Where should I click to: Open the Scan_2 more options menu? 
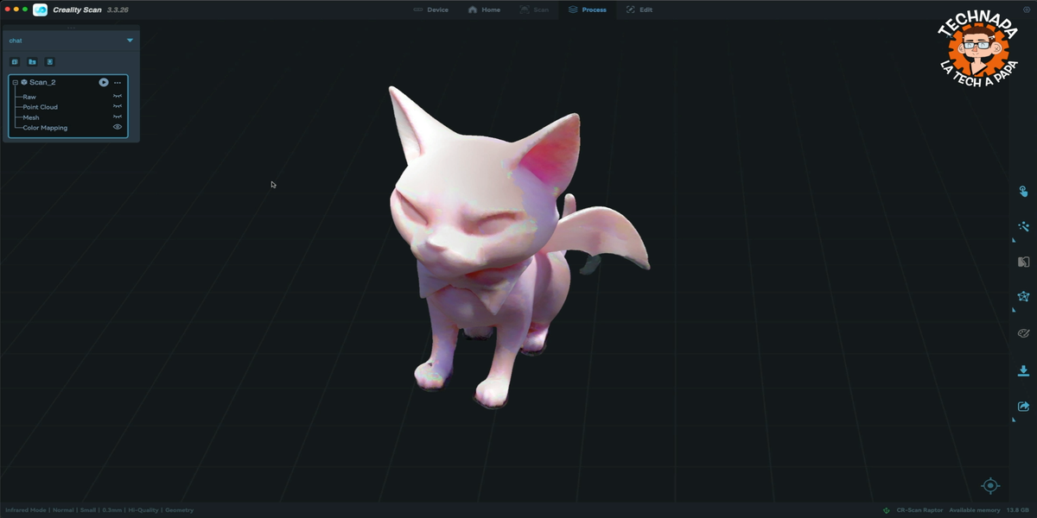tap(118, 83)
